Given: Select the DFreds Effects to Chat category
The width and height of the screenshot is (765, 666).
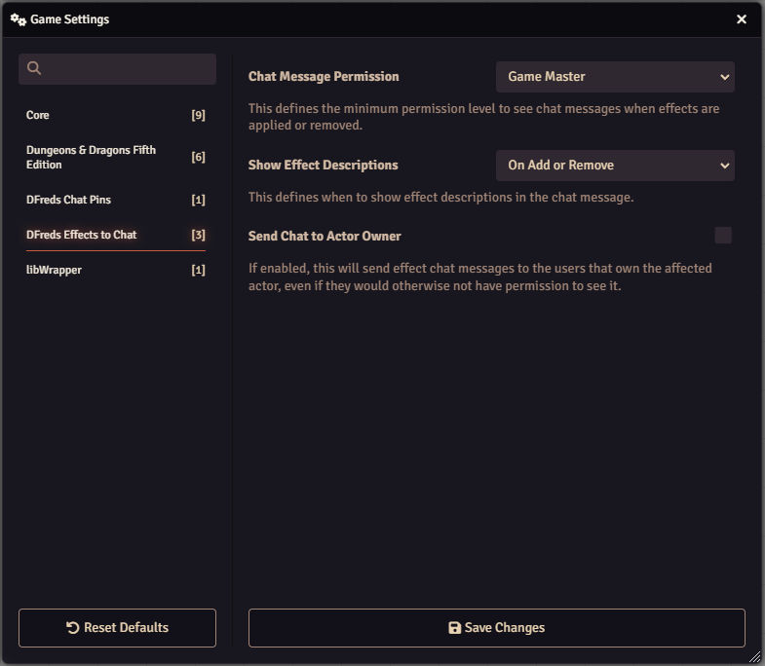Looking at the screenshot, I should tap(82, 235).
